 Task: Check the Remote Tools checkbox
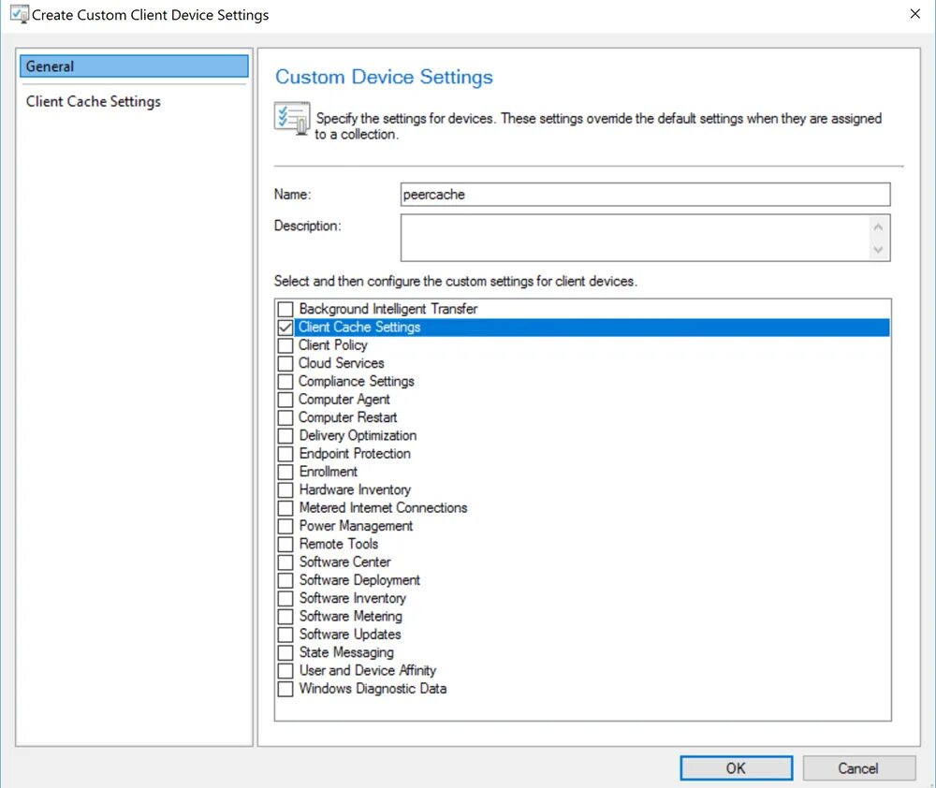click(285, 544)
